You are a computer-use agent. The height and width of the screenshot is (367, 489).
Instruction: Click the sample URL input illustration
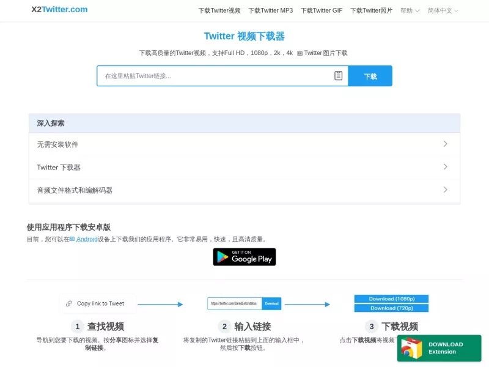(x=235, y=303)
